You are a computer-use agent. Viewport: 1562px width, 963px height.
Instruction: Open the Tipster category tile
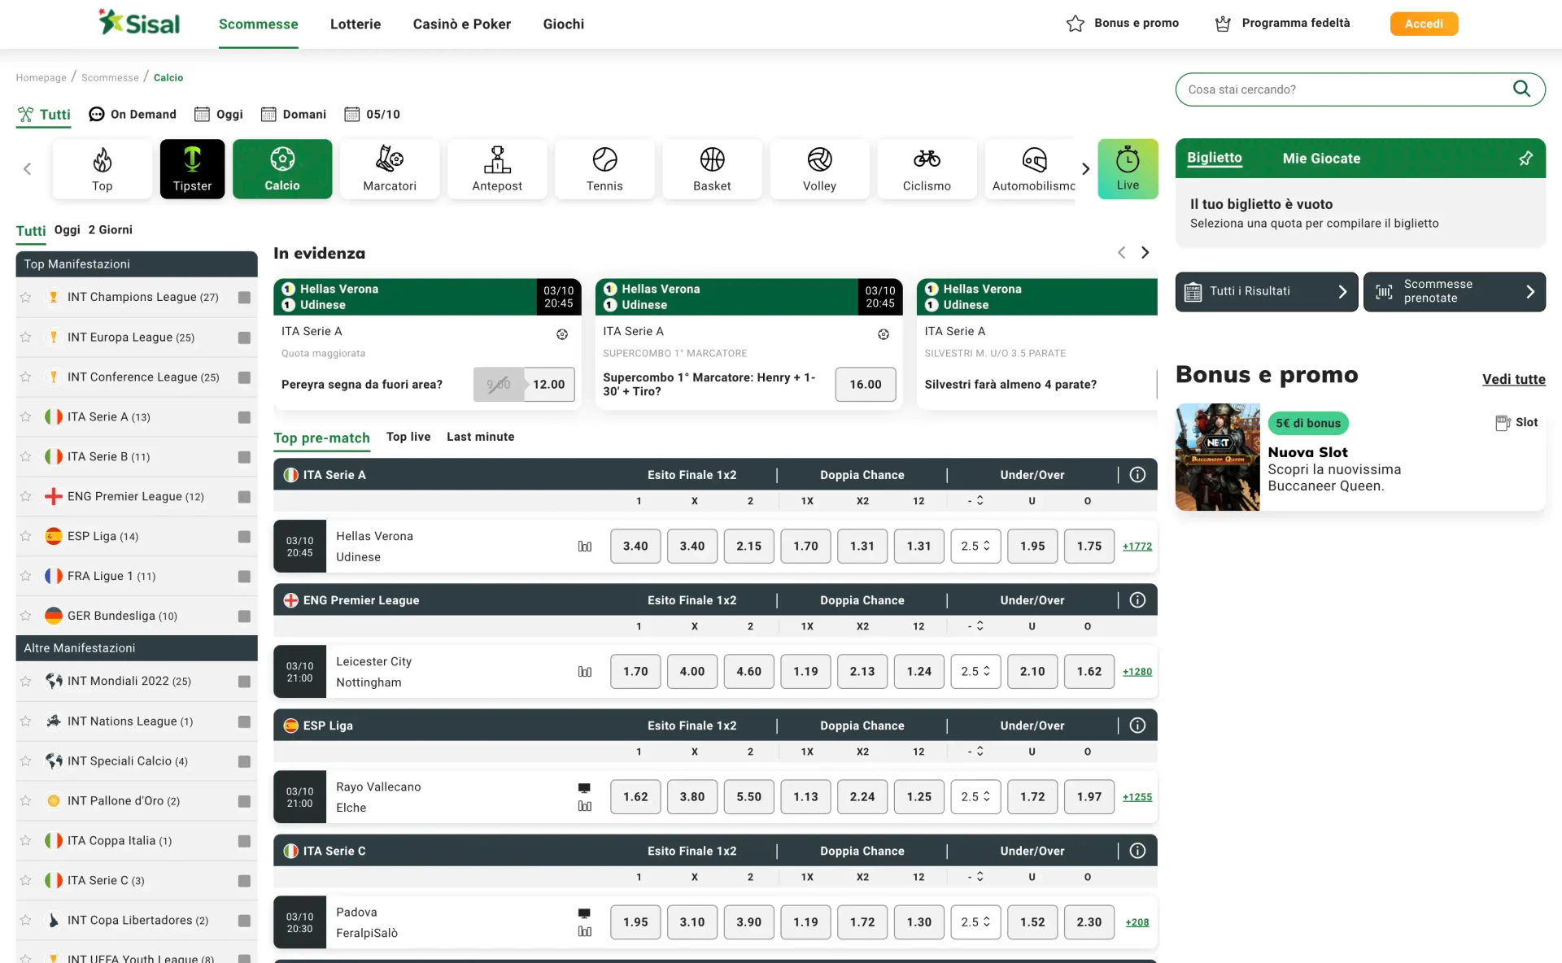coord(192,168)
